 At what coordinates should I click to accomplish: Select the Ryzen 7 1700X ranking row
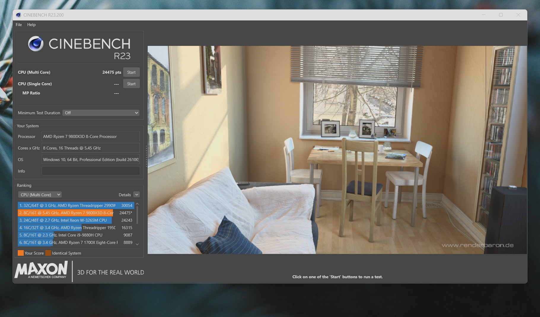click(76, 242)
